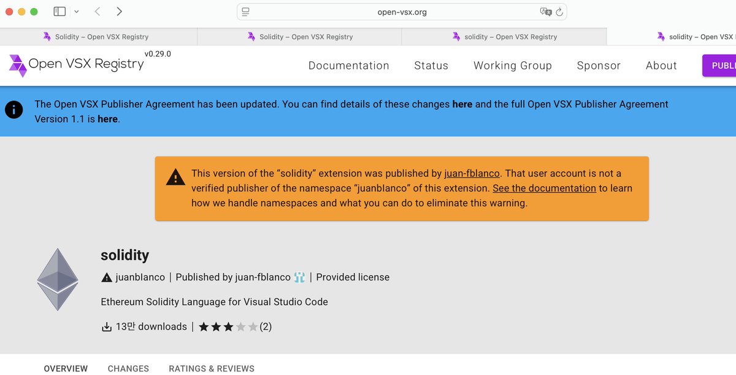736x375 pixels.
Task: Click the translate icon in address bar
Action: (545, 12)
